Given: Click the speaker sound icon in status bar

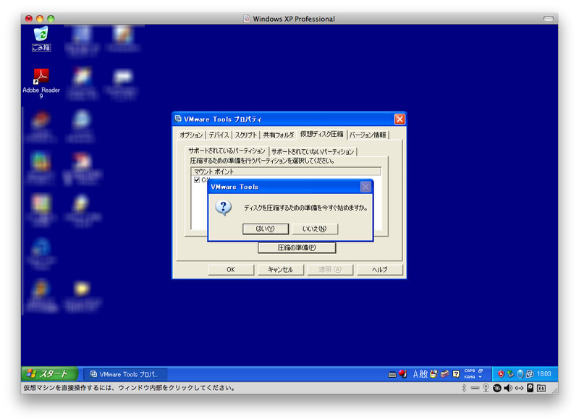Looking at the screenshot, I should (x=508, y=388).
